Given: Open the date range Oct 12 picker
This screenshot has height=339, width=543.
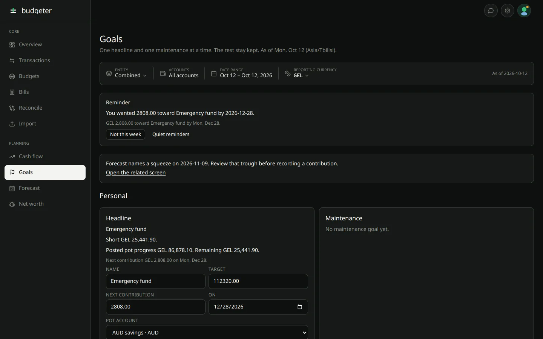Looking at the screenshot, I should click(x=241, y=73).
